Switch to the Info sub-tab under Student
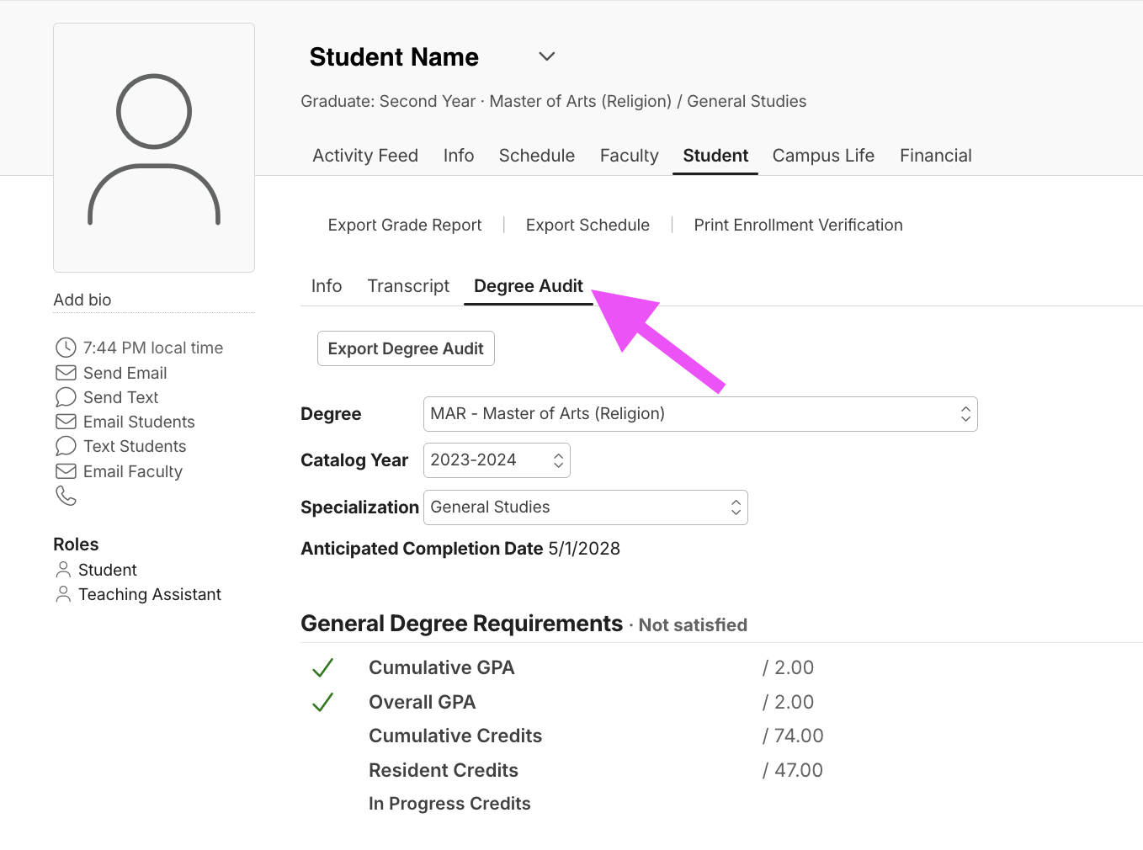 point(327,286)
